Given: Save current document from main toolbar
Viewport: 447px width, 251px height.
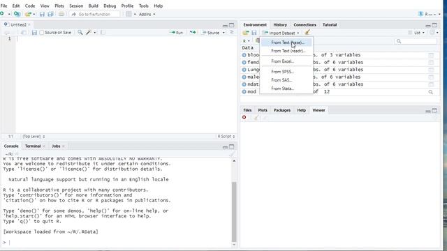Looking at the screenshot, I should [42, 14].
